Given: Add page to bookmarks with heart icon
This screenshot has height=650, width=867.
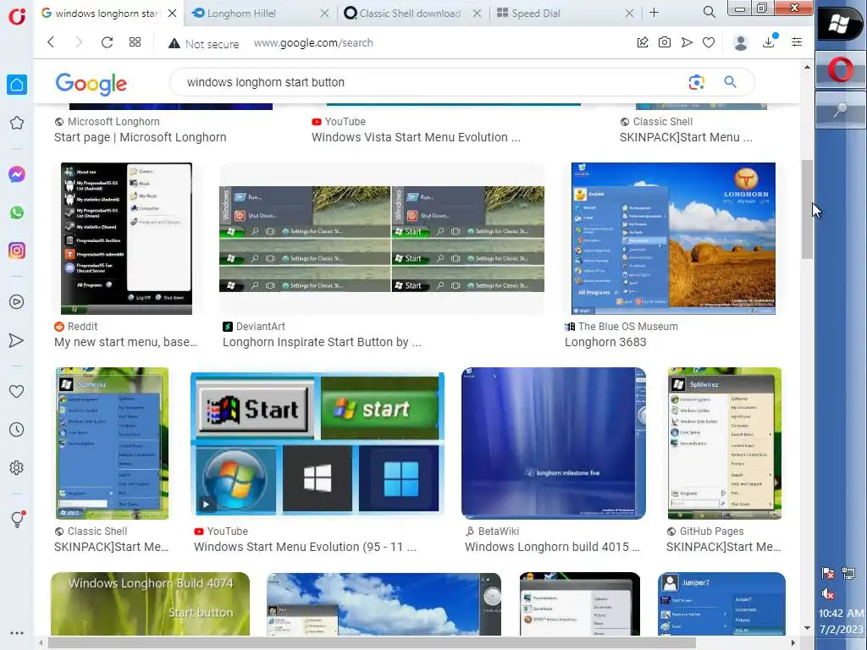Looking at the screenshot, I should pyautogui.click(x=709, y=42).
